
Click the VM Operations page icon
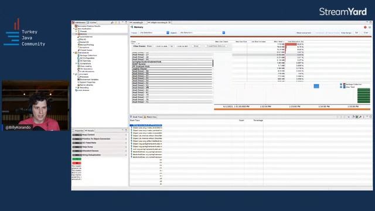click(79, 69)
